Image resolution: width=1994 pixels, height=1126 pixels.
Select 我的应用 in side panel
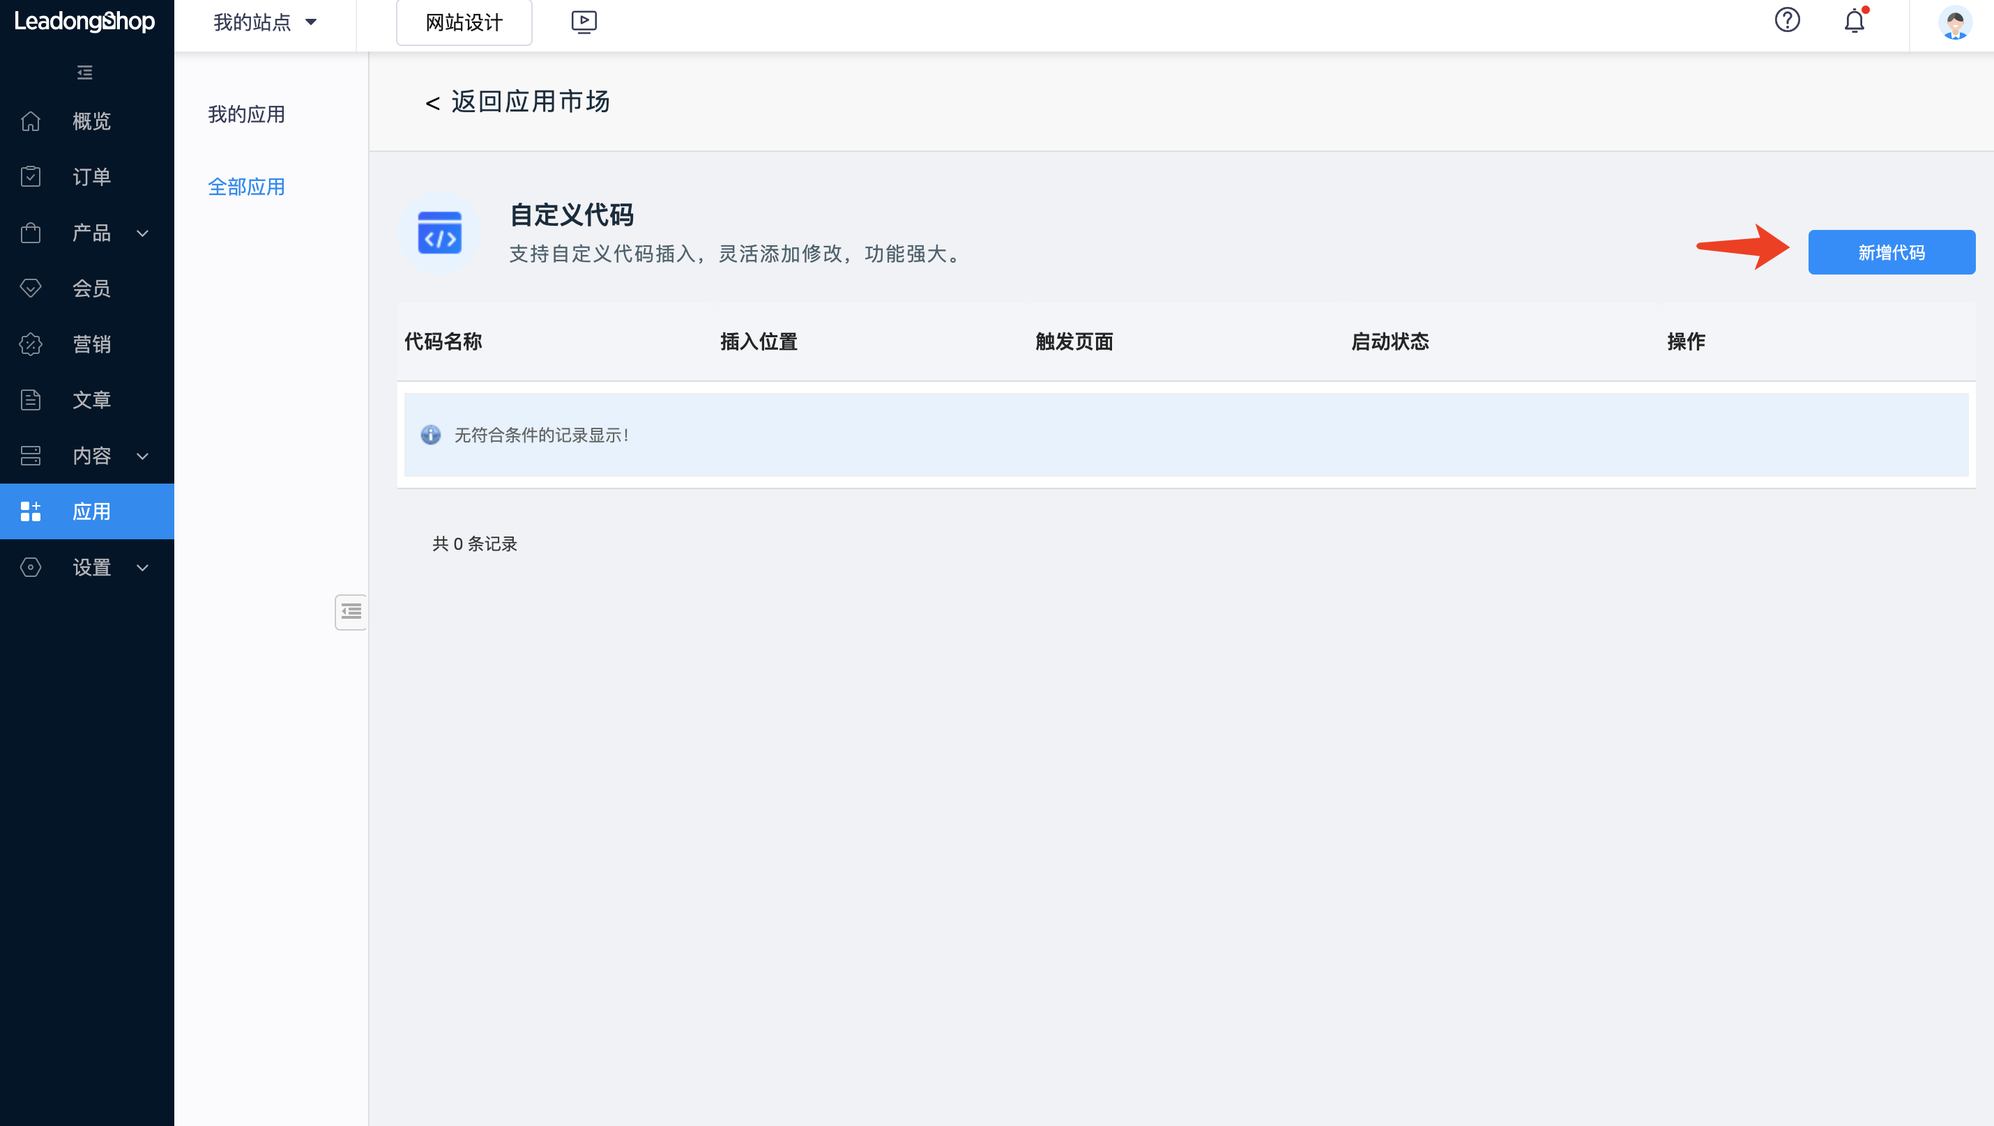(x=246, y=114)
